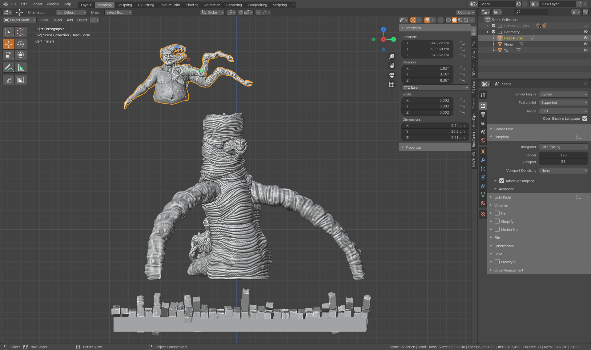Open the Add menu in viewport header
Image resolution: width=591 pixels, height=350 pixels.
[70, 20]
